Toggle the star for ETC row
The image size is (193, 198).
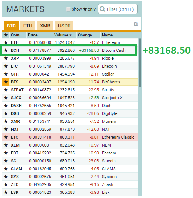[6, 137]
